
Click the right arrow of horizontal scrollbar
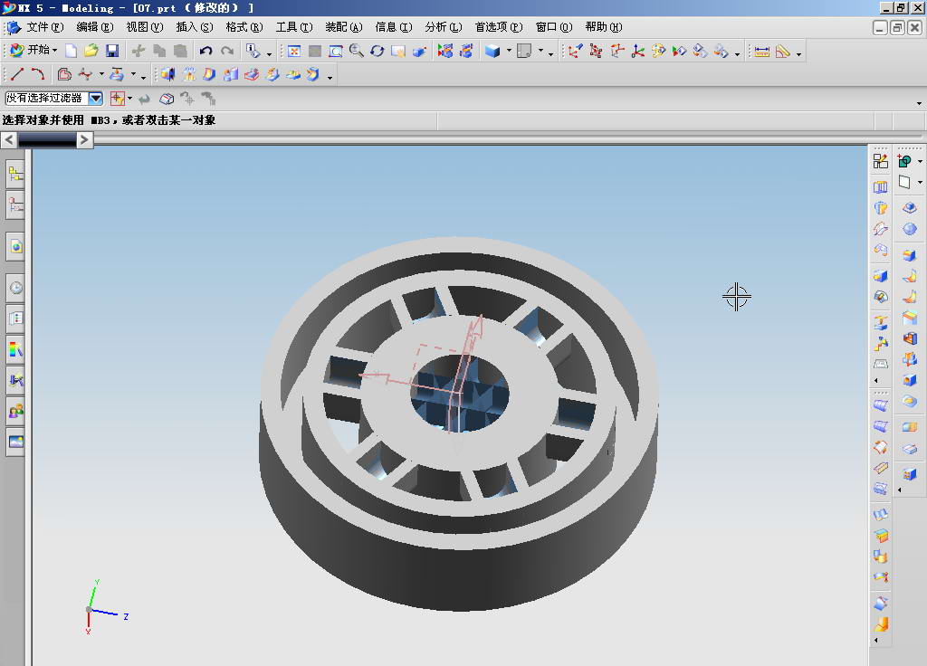(84, 140)
